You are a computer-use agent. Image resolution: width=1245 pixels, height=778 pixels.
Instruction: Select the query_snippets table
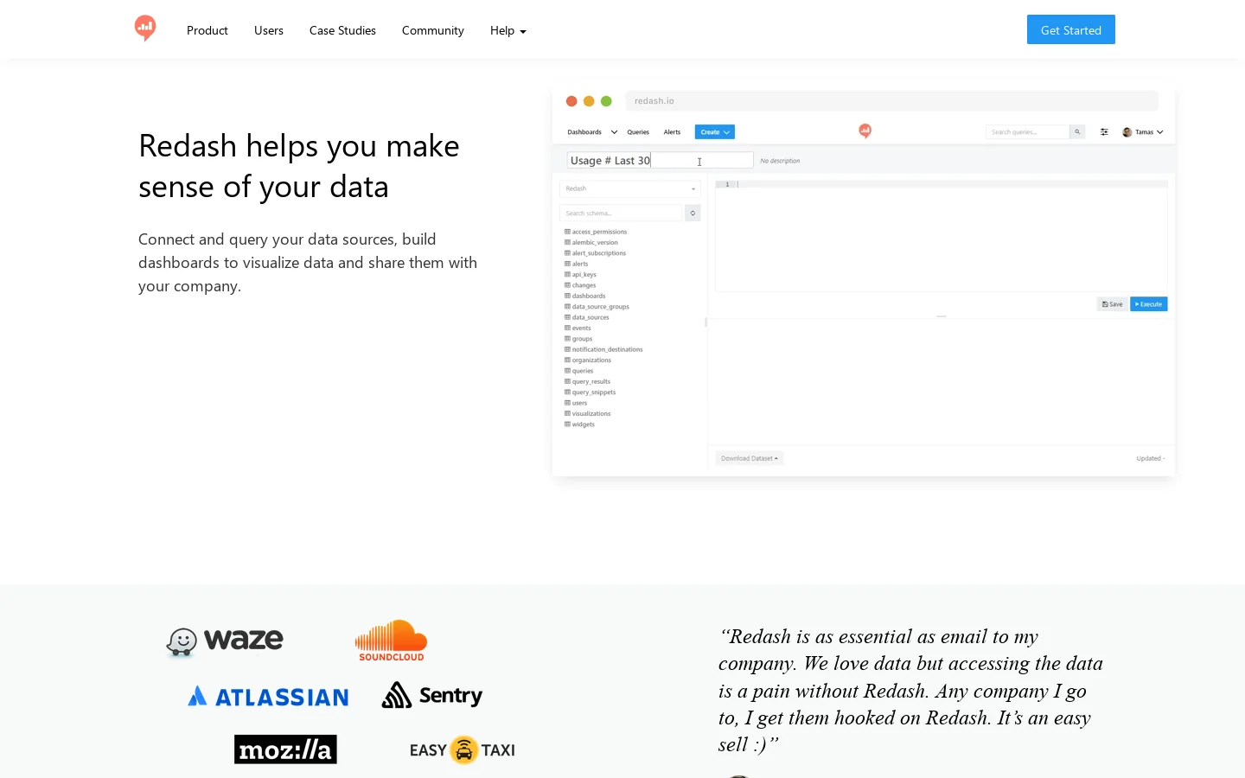coord(591,392)
